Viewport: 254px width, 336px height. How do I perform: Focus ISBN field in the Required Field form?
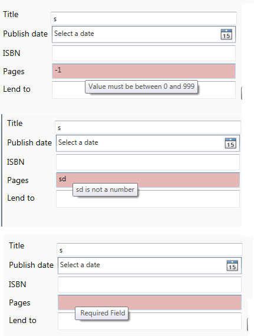150,284
